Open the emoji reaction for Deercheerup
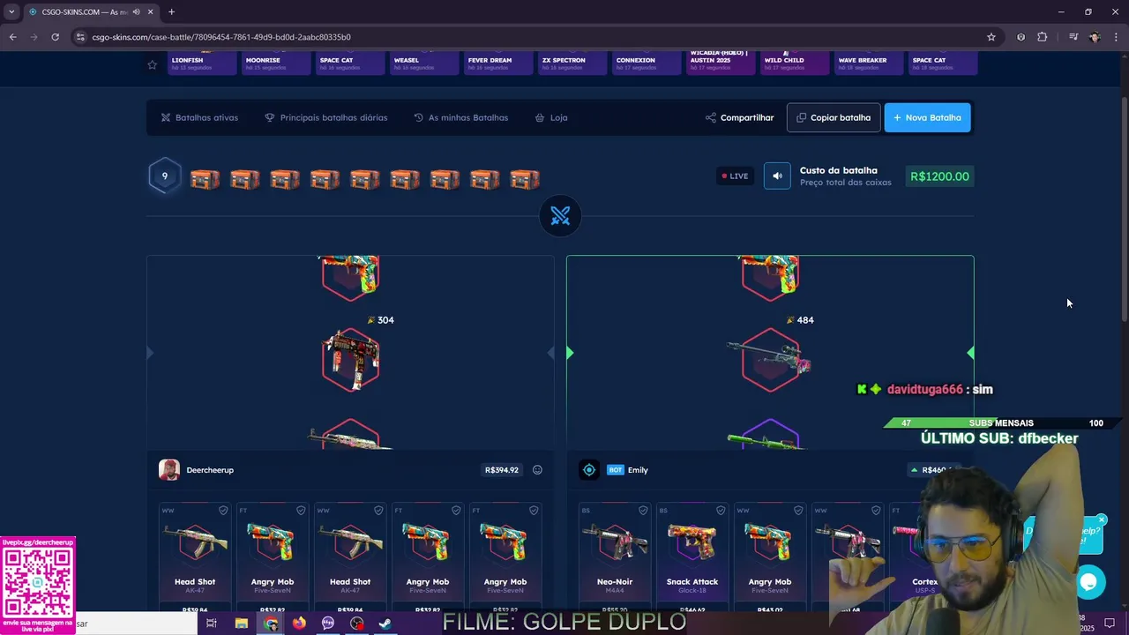1129x635 pixels. click(x=537, y=470)
